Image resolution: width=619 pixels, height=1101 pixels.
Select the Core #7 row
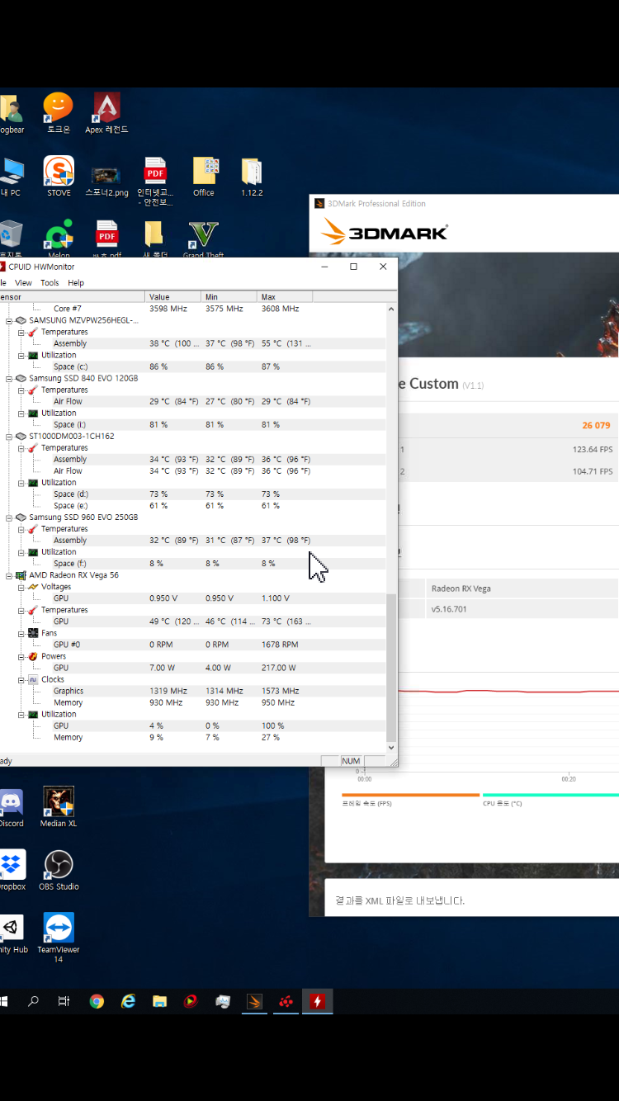192,309
